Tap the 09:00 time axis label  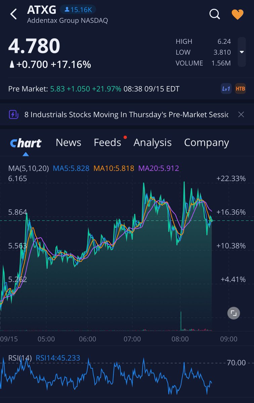point(228,339)
